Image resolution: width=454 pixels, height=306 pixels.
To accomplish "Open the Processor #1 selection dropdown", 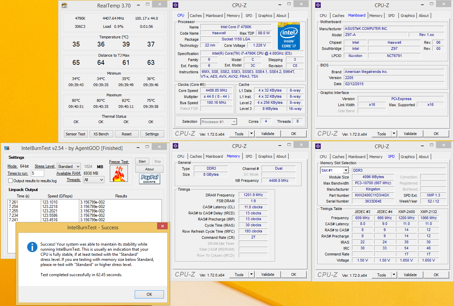I will [x=219, y=122].
